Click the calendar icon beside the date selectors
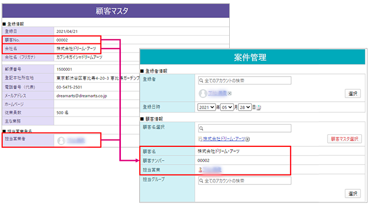Viewport: 368px width, 205px height. tap(259, 107)
